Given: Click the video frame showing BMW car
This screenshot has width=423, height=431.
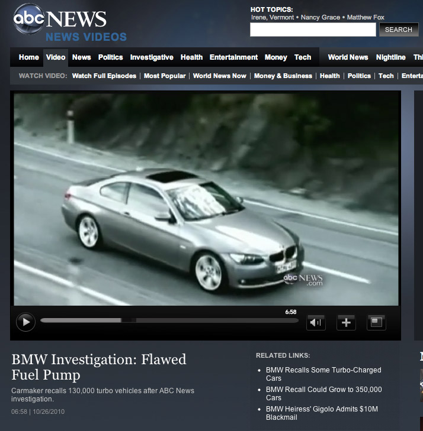Looking at the screenshot, I should click(206, 199).
